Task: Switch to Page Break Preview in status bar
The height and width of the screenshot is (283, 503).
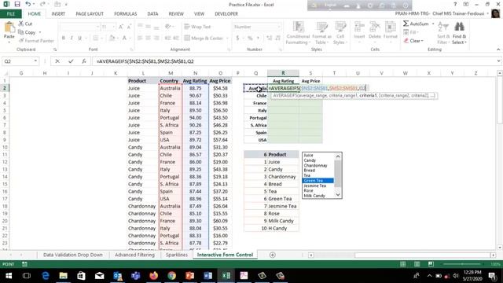Action: (431, 264)
